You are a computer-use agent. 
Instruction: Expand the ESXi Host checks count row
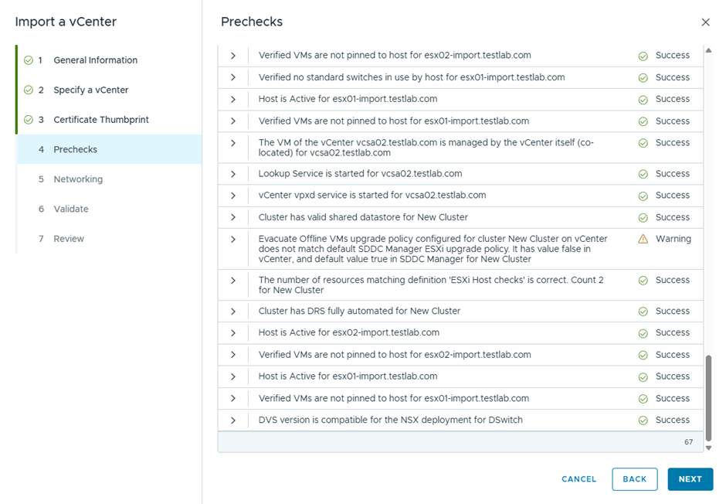coord(233,281)
